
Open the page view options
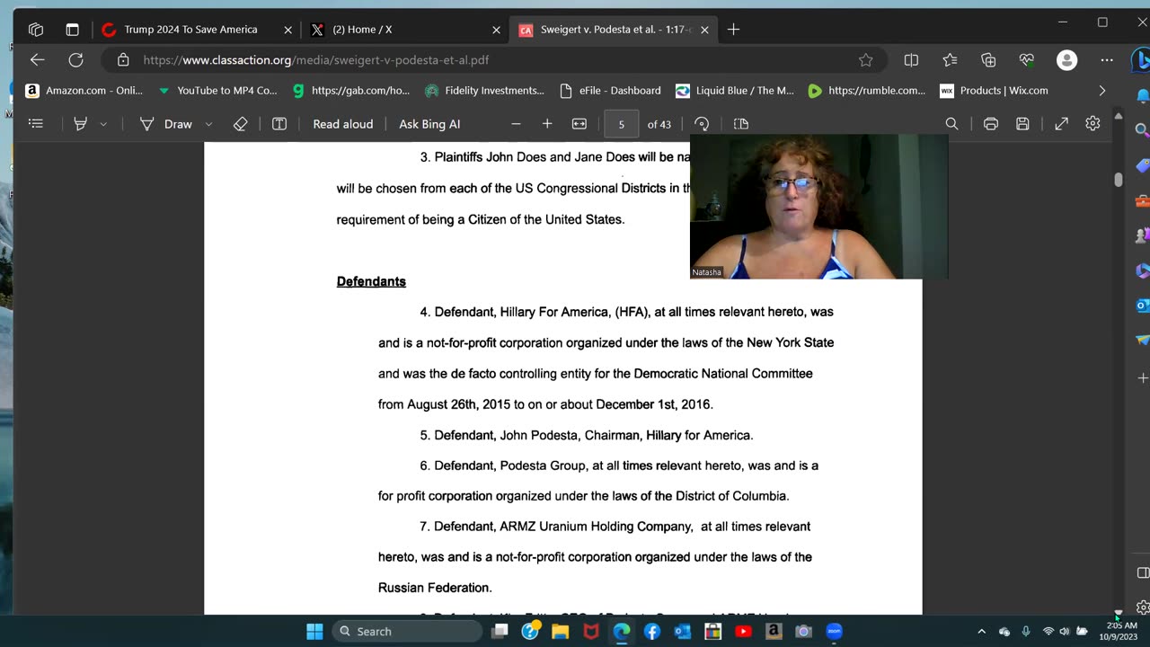pyautogui.click(x=741, y=124)
